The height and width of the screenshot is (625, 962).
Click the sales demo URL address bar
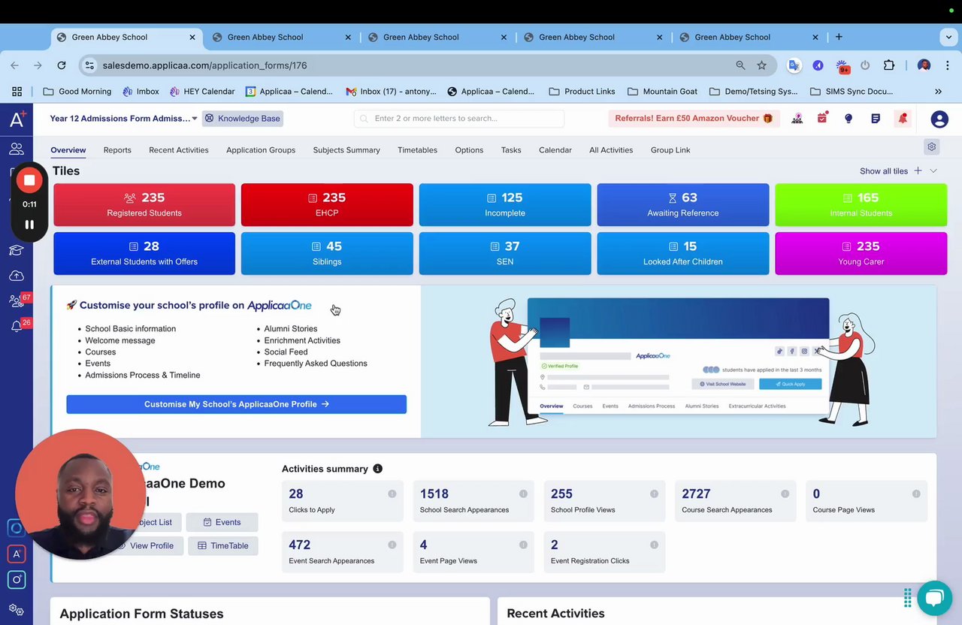406,65
